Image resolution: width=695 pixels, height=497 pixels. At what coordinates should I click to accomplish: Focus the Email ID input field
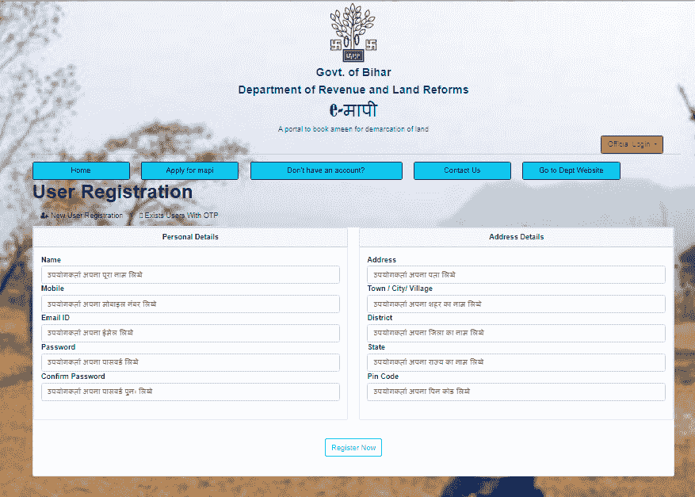(191, 333)
